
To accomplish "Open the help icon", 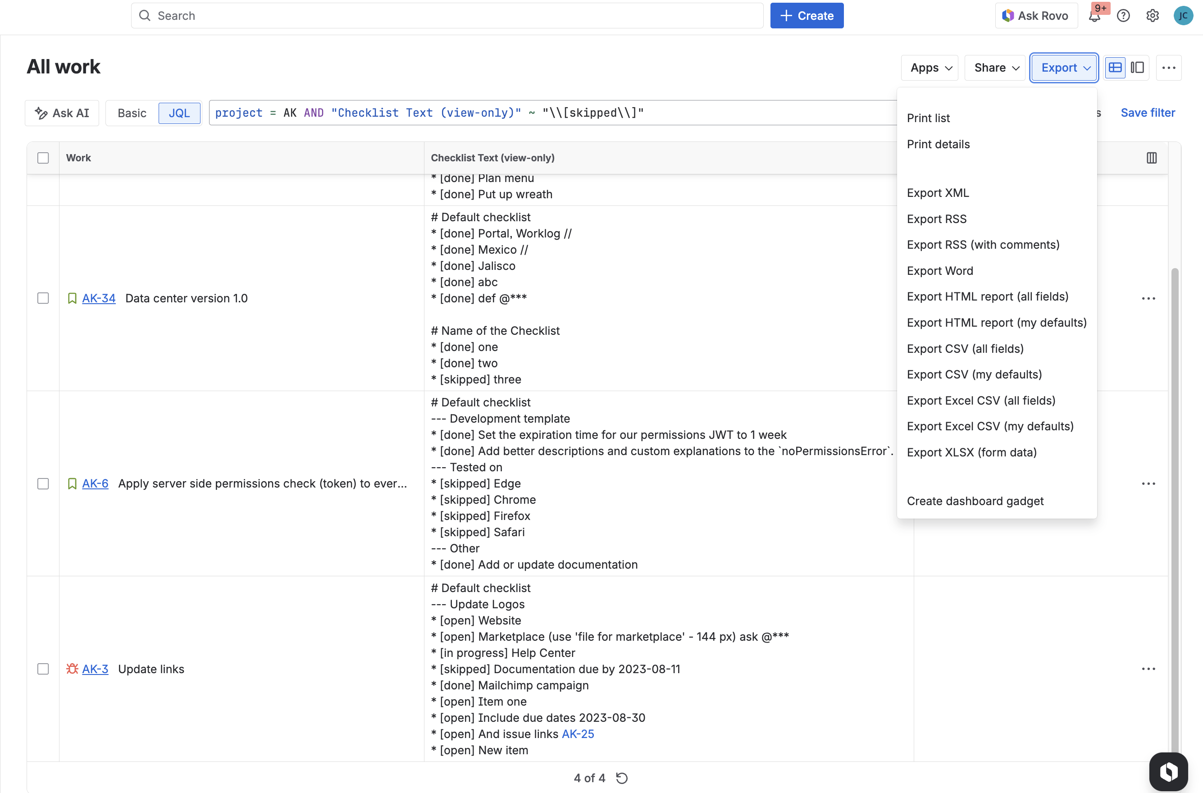I will click(1124, 16).
